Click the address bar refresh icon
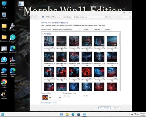The image size is (146, 117). (x=106, y=17)
